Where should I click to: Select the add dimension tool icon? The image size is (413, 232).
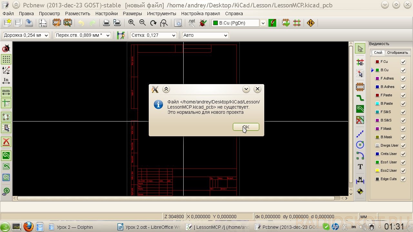point(360,180)
